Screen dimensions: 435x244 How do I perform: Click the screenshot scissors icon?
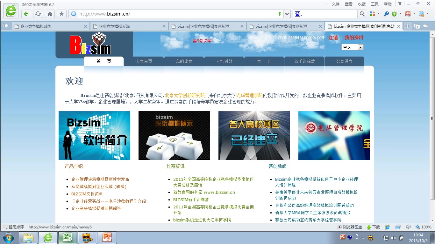[421, 14]
